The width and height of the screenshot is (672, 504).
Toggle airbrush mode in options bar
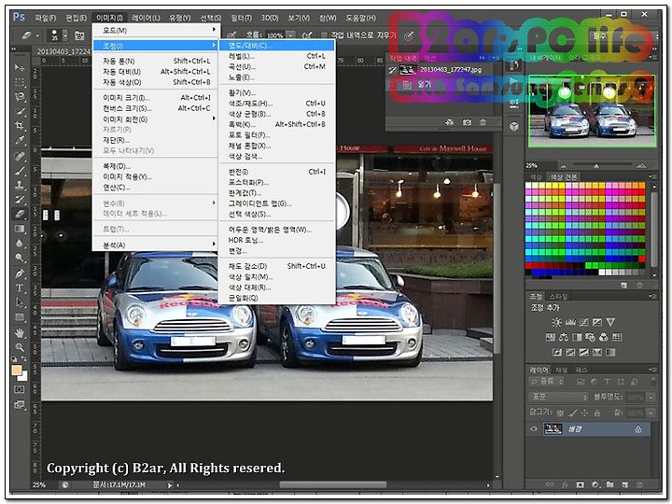(x=307, y=35)
